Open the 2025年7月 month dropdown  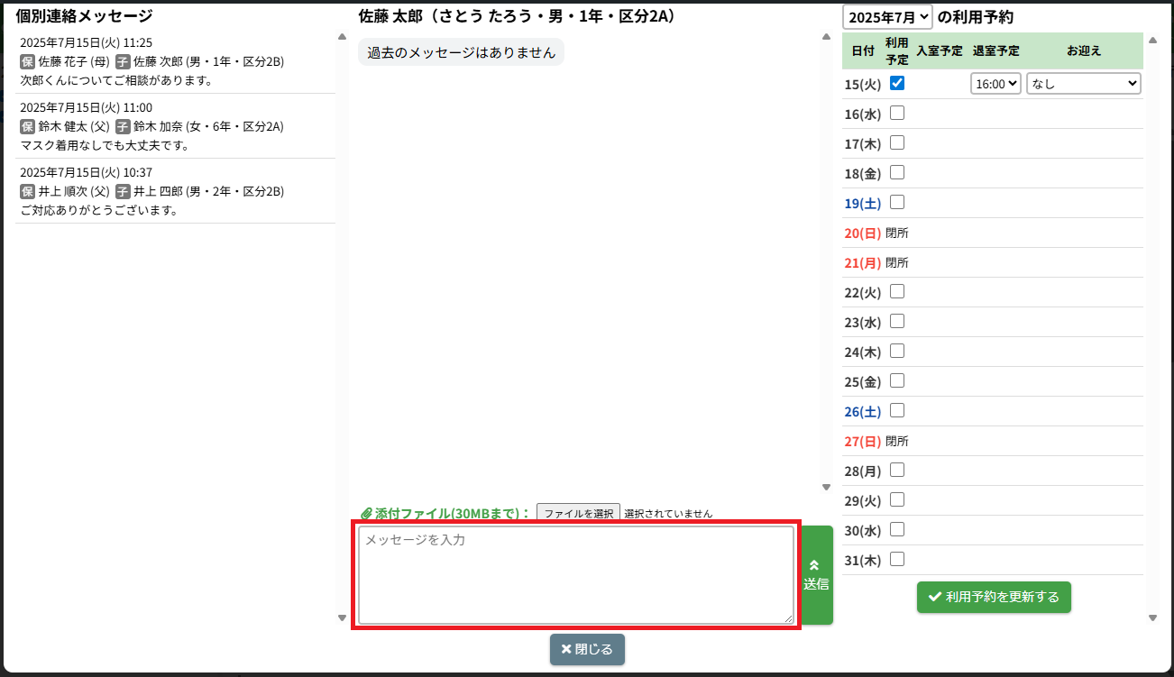[x=886, y=17]
